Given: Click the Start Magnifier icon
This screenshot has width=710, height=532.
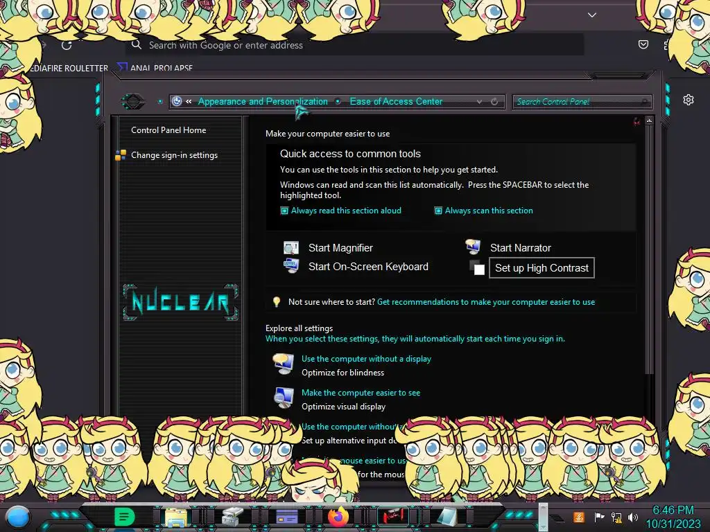Looking at the screenshot, I should point(291,247).
